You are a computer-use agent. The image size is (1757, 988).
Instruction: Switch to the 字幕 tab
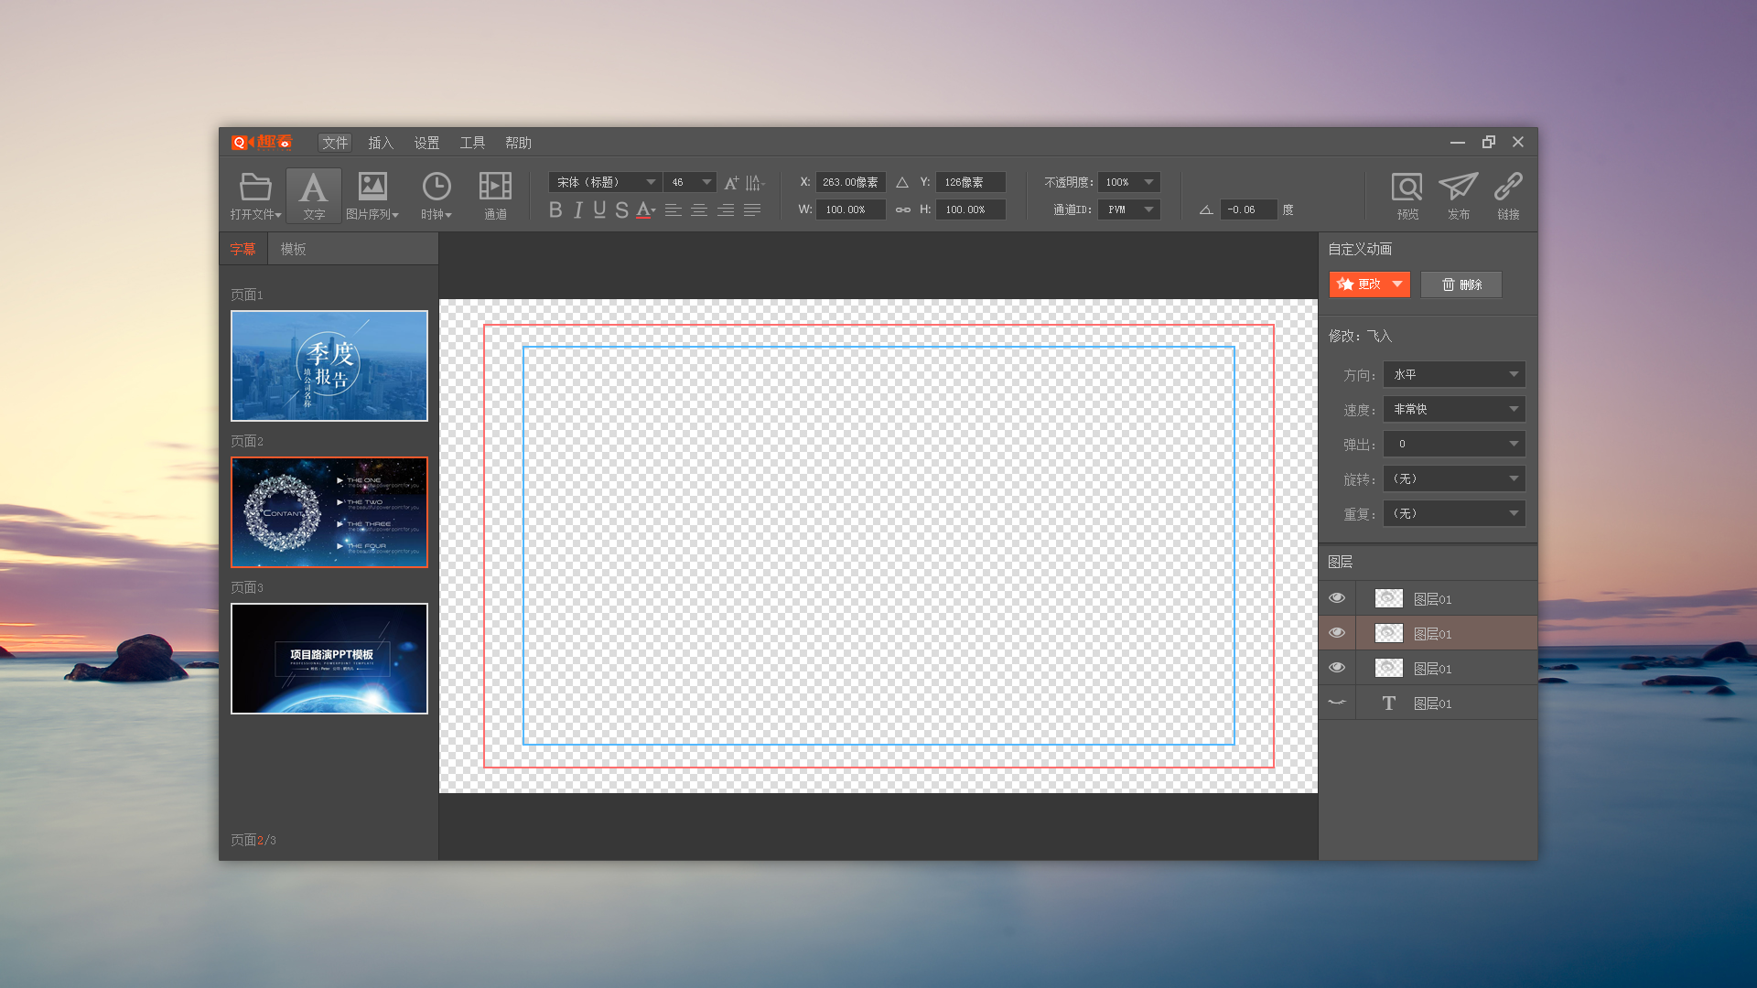[243, 249]
